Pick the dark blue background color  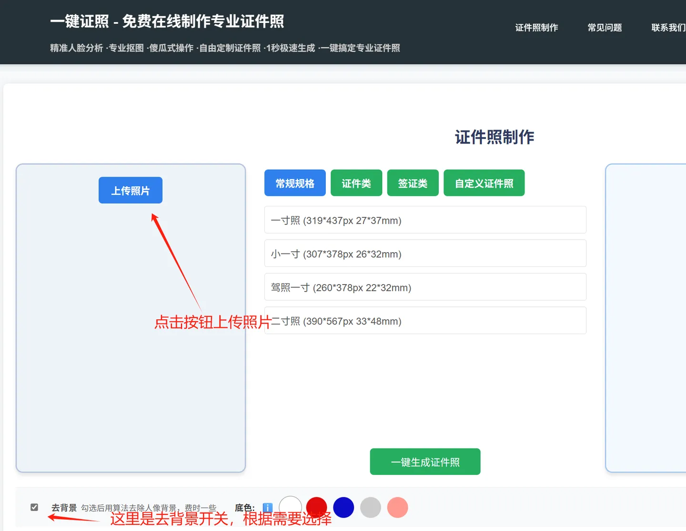(x=343, y=507)
